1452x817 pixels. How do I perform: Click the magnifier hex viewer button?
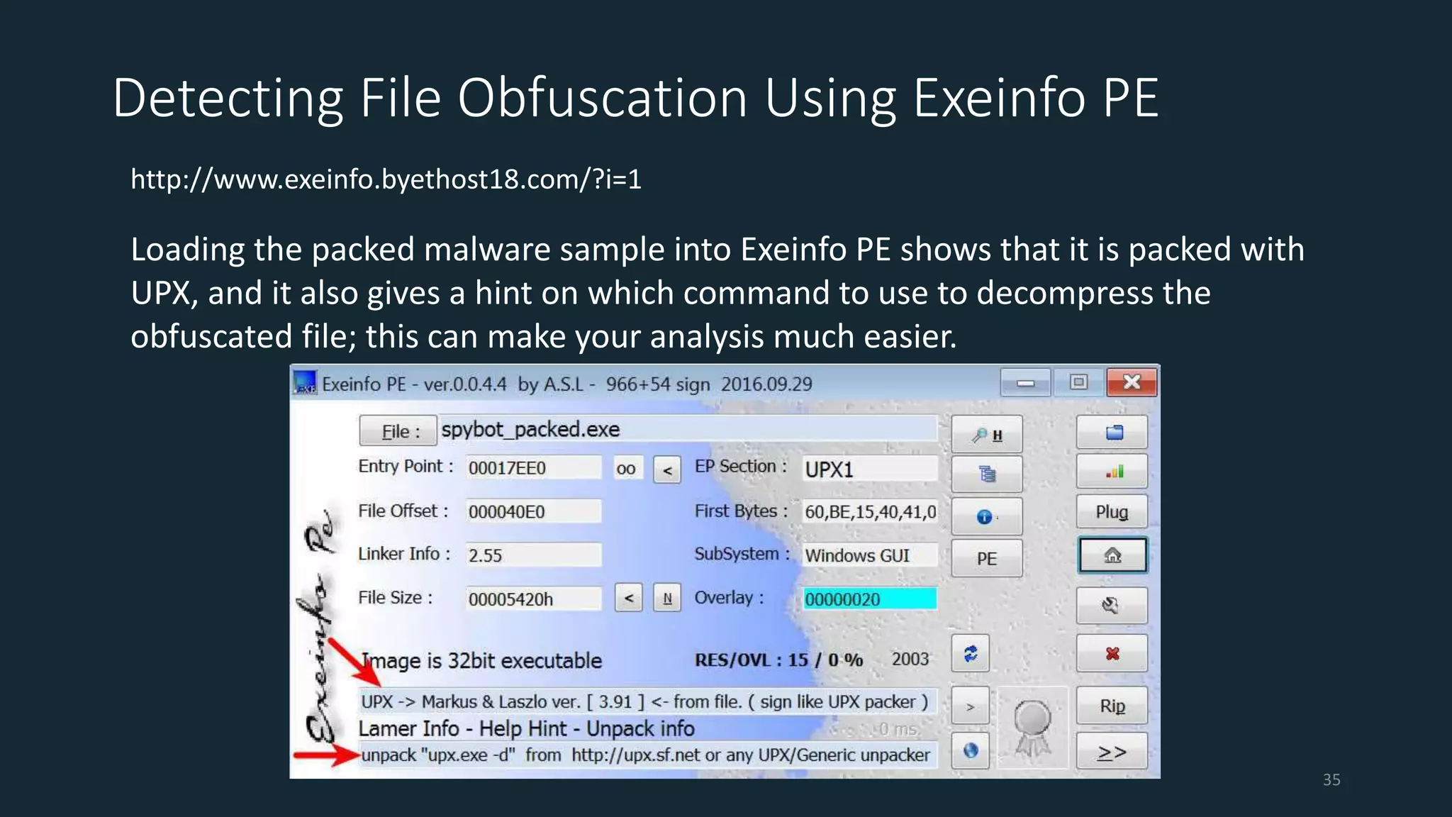[986, 435]
